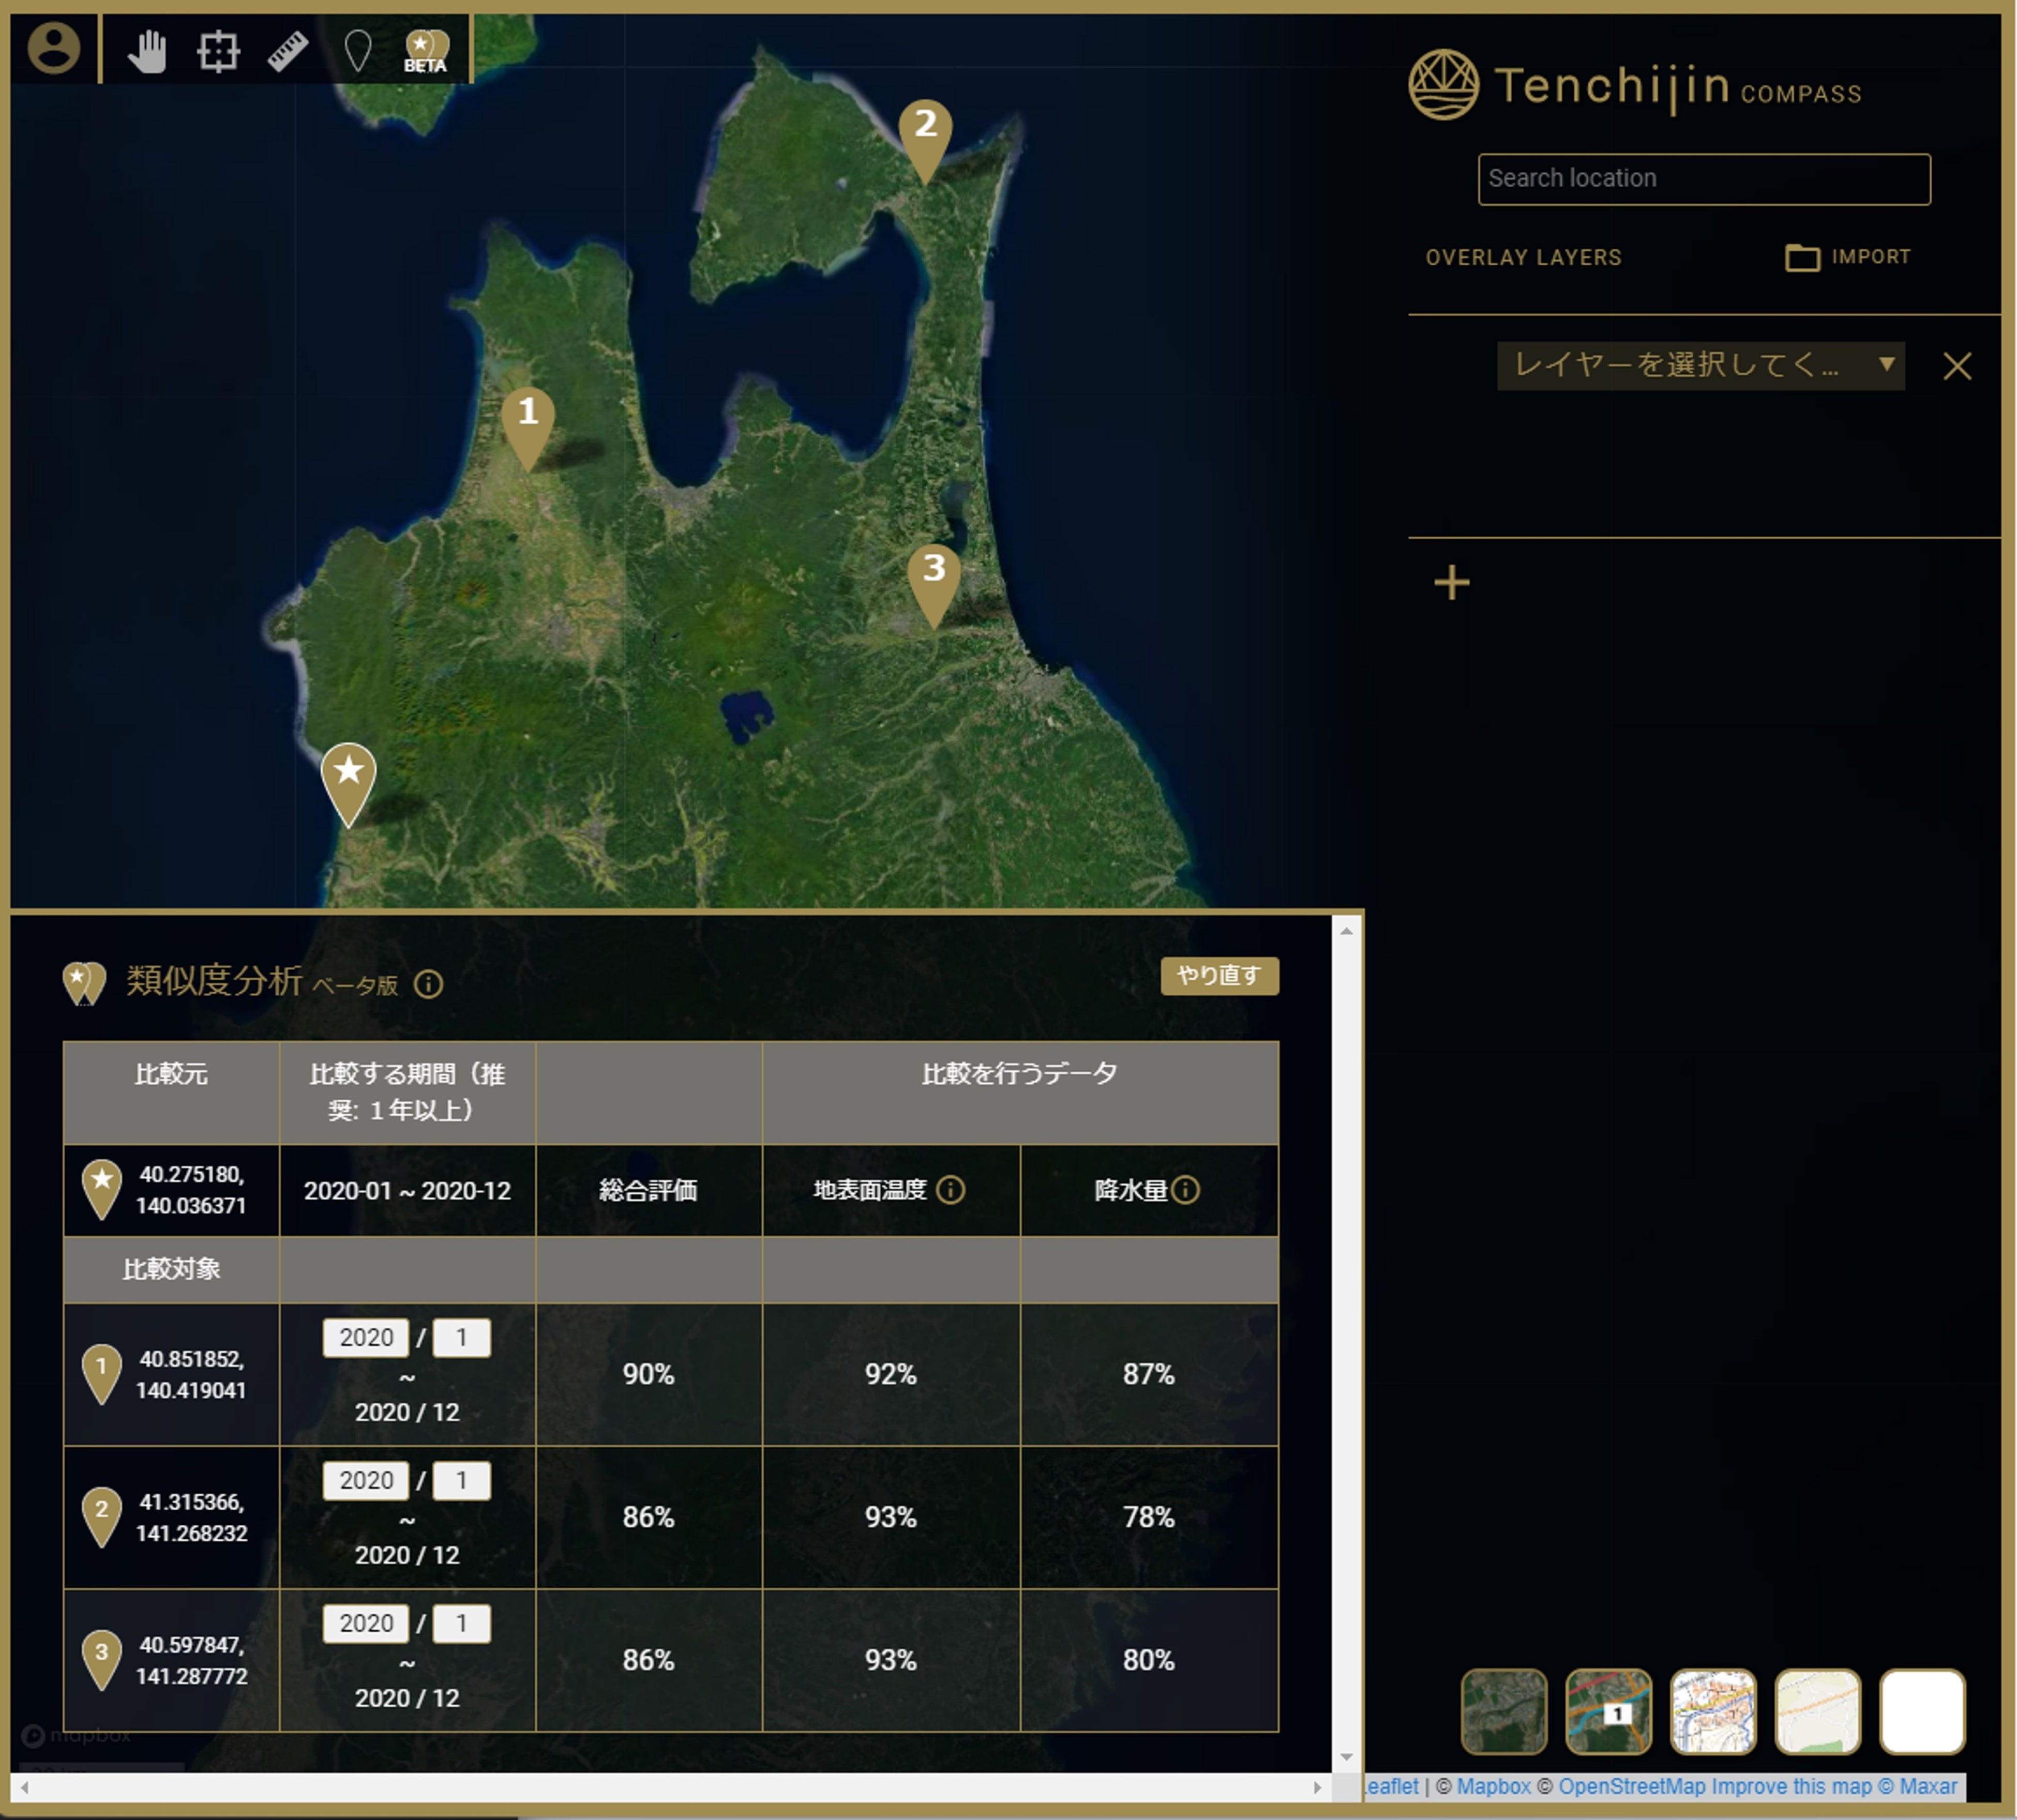2017x1820 pixels.
Task: Click the IMPORT folder button
Action: click(1848, 257)
